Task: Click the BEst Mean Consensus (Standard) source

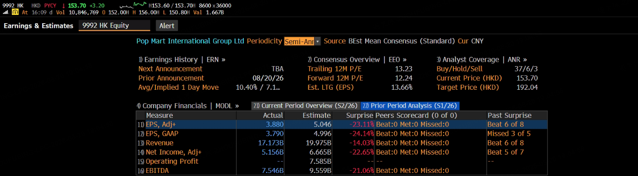Action: pos(402,41)
